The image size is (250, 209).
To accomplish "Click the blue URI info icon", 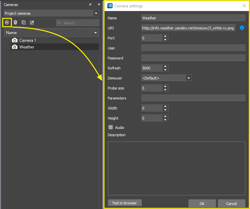I will tap(242, 28).
